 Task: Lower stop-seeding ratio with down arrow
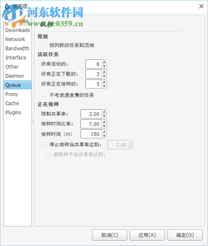(131, 147)
